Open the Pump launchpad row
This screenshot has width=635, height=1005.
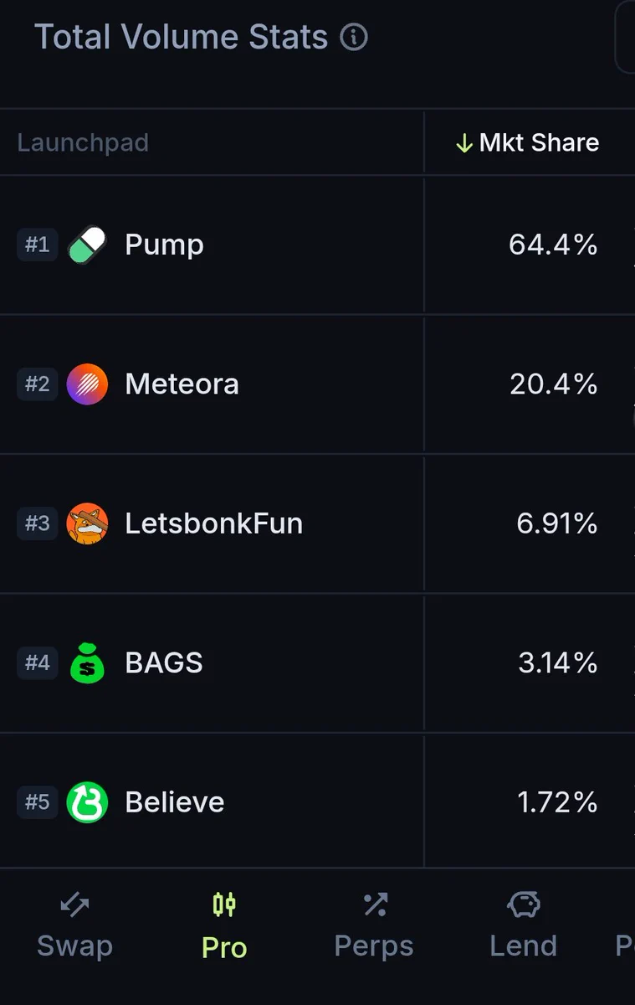[x=317, y=245]
